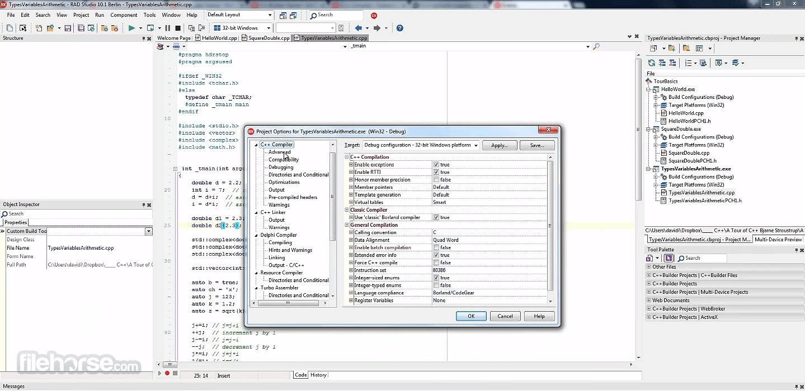Expand the Calling convention option row
The height and width of the screenshot is (391, 805).
pyautogui.click(x=351, y=232)
